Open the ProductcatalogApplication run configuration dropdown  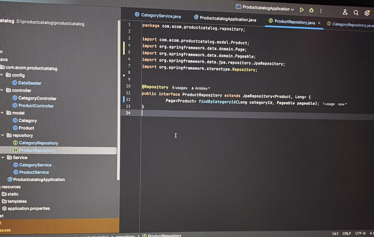(x=265, y=8)
